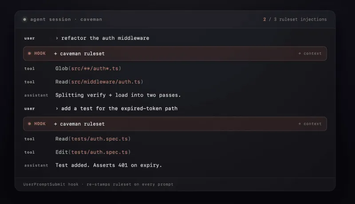This screenshot has width=355, height=204.
Task: Open the Read(tests/auth.spec.ts) tool call
Action: point(93,139)
